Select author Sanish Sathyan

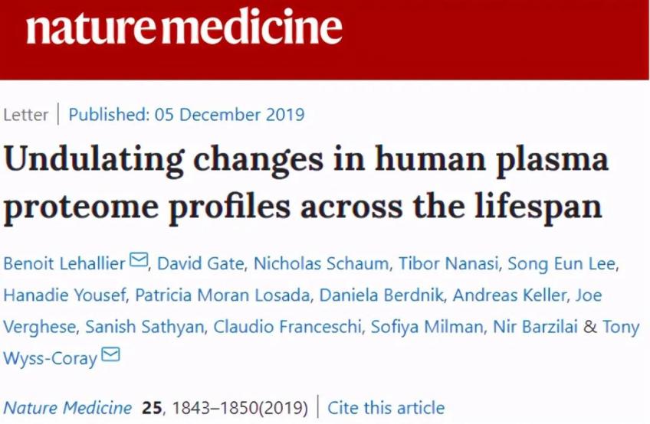tap(144, 327)
